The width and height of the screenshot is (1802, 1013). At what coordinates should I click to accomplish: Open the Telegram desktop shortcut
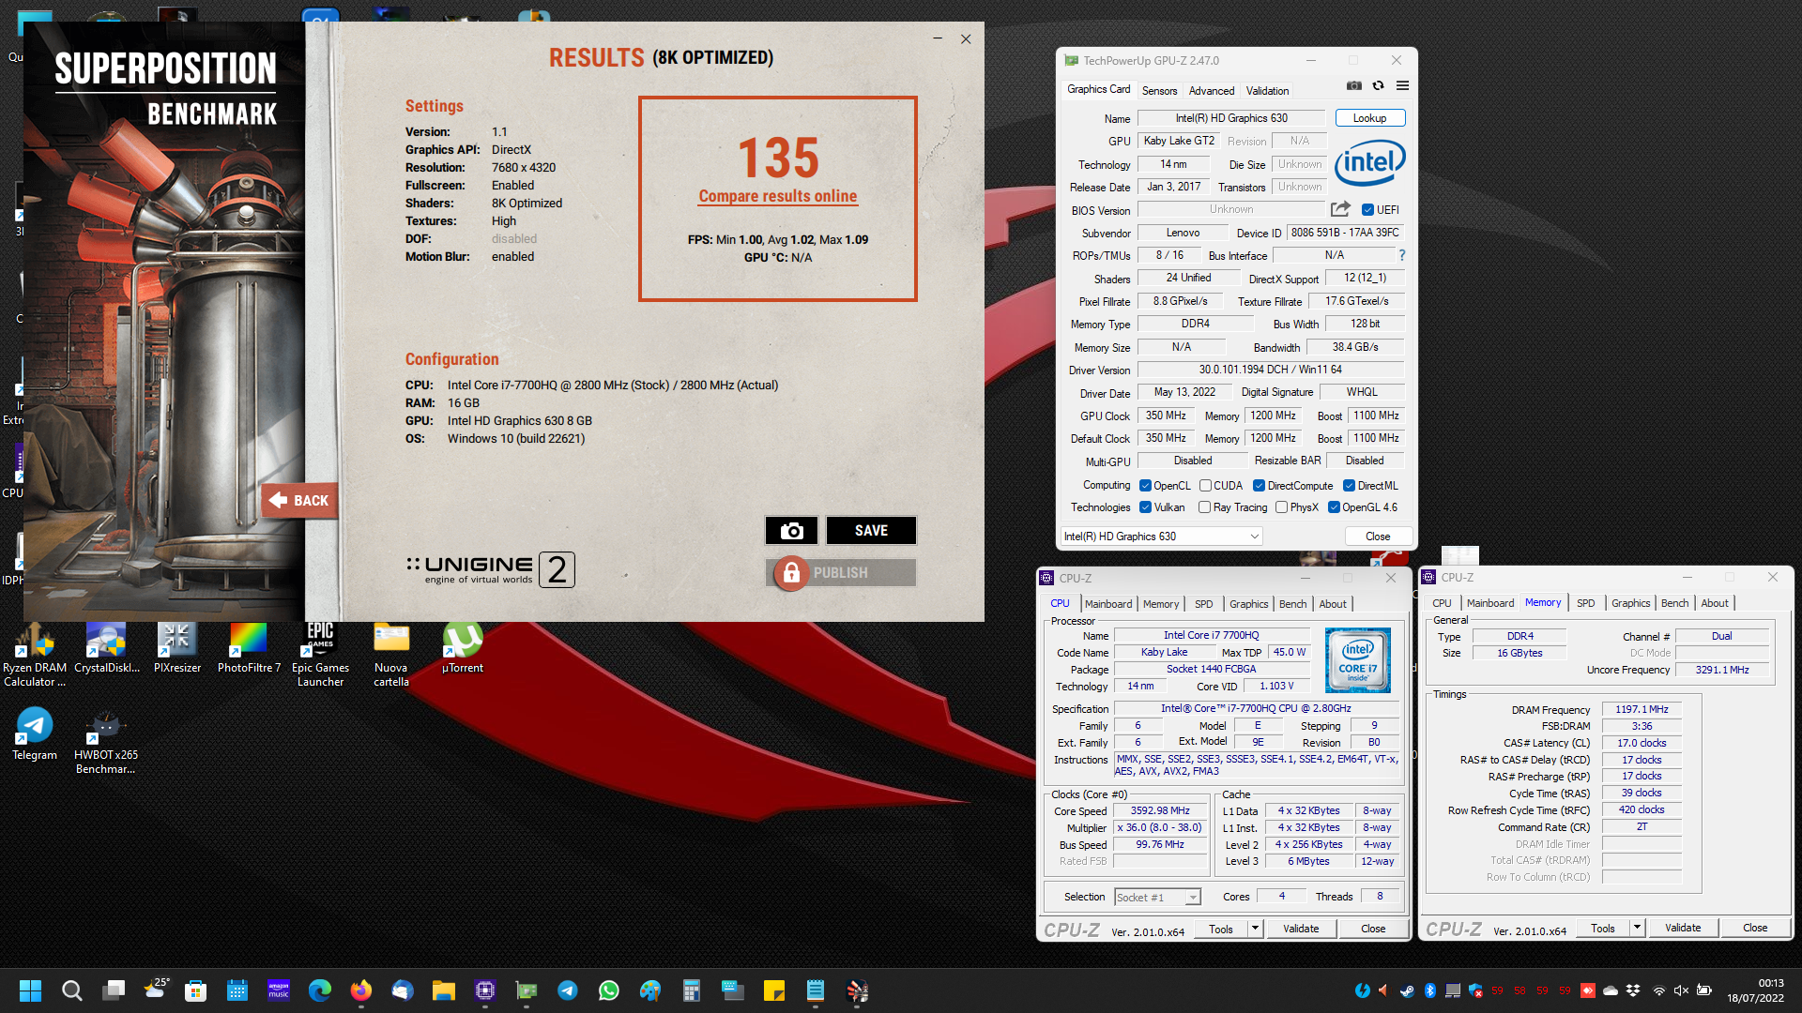35,734
